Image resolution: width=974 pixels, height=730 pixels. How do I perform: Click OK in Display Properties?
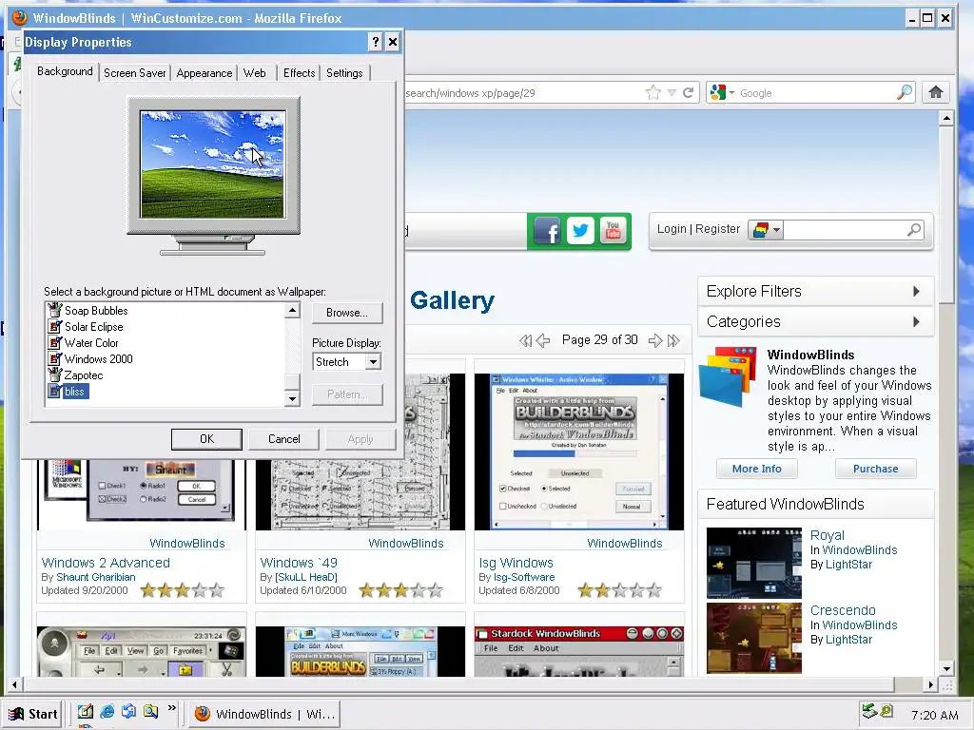206,439
